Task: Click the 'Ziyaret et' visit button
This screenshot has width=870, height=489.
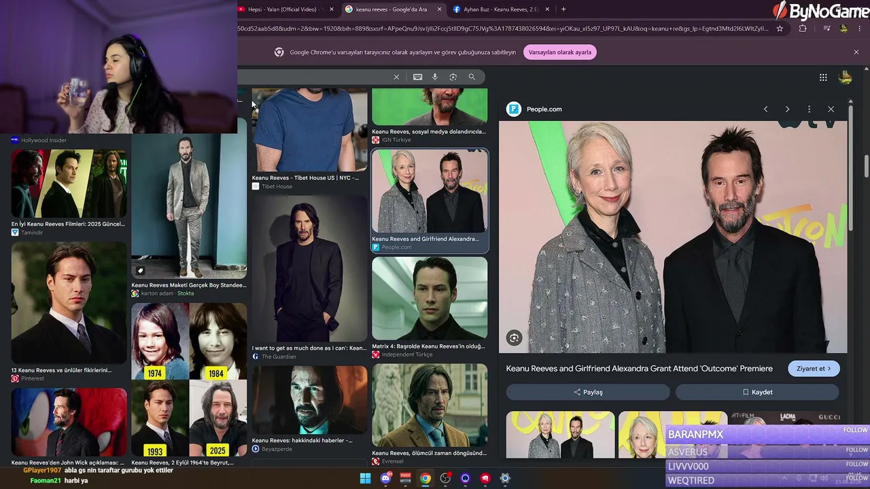Action: (814, 369)
